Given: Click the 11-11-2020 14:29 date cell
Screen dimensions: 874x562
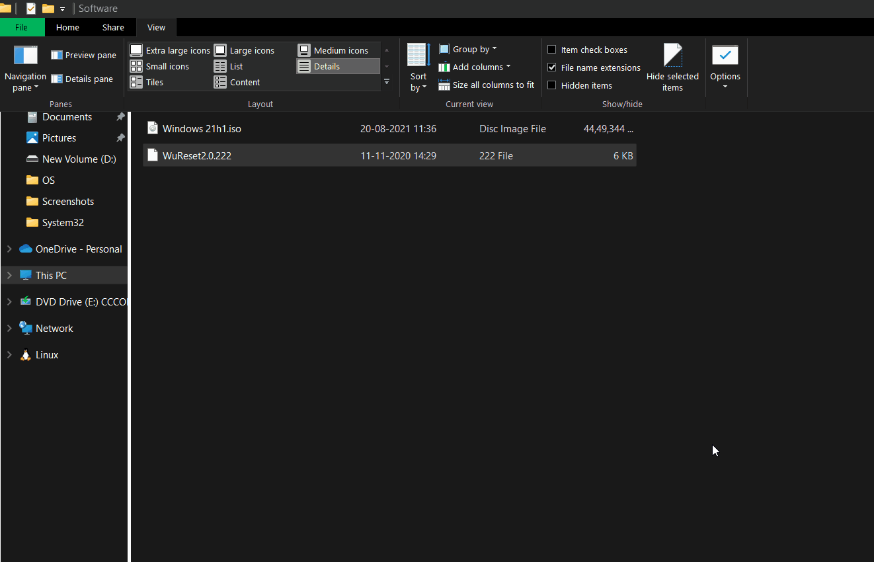Looking at the screenshot, I should tap(398, 156).
